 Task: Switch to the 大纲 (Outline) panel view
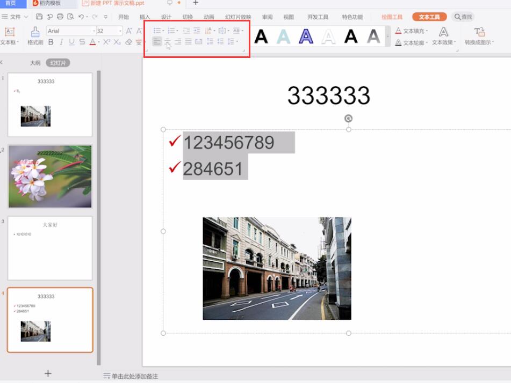(35, 63)
